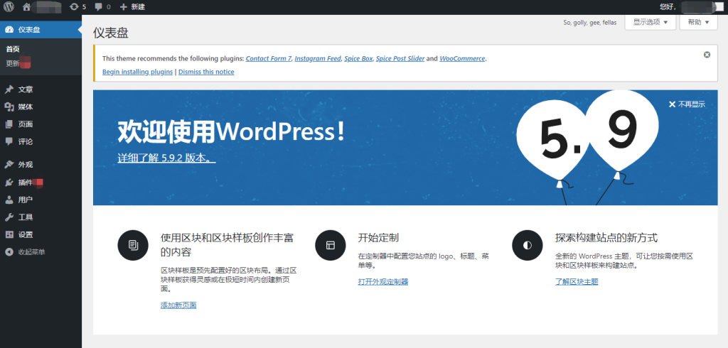Screen dimensions: 728x348
Task: Click Begin installing plugins
Action: point(137,72)
